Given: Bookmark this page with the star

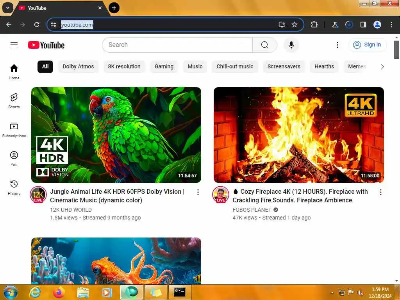Looking at the screenshot, I should [x=295, y=25].
